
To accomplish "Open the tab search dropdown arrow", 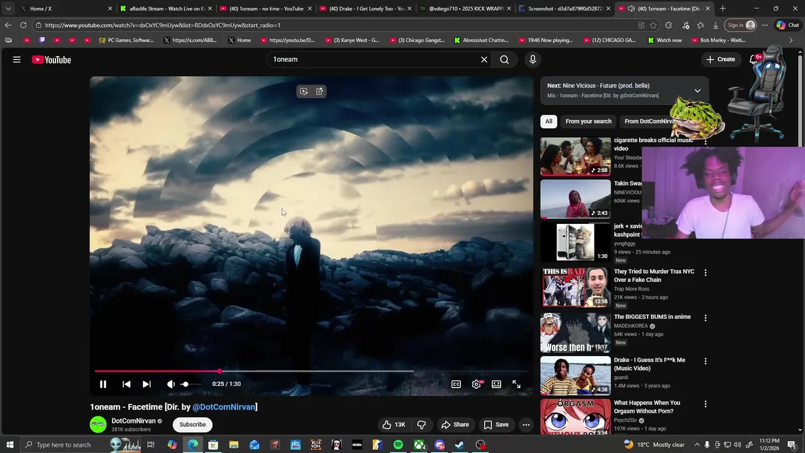I will (8, 9).
